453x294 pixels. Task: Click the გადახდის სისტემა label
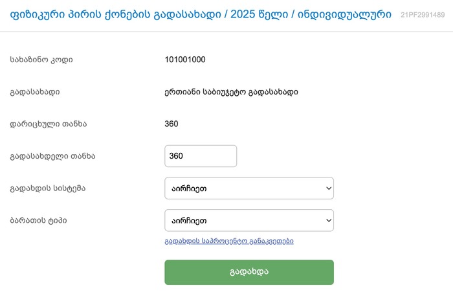pos(48,188)
